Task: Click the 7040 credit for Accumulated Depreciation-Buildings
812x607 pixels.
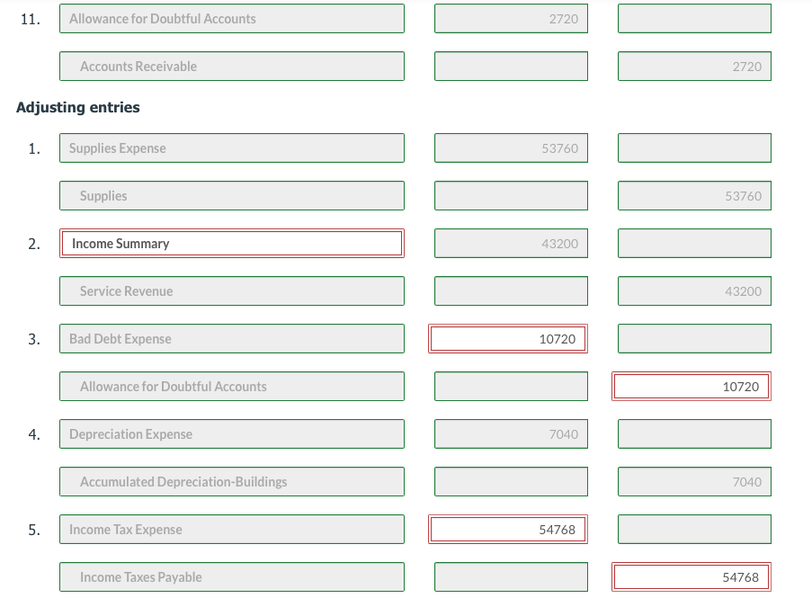Action: pyautogui.click(x=694, y=482)
